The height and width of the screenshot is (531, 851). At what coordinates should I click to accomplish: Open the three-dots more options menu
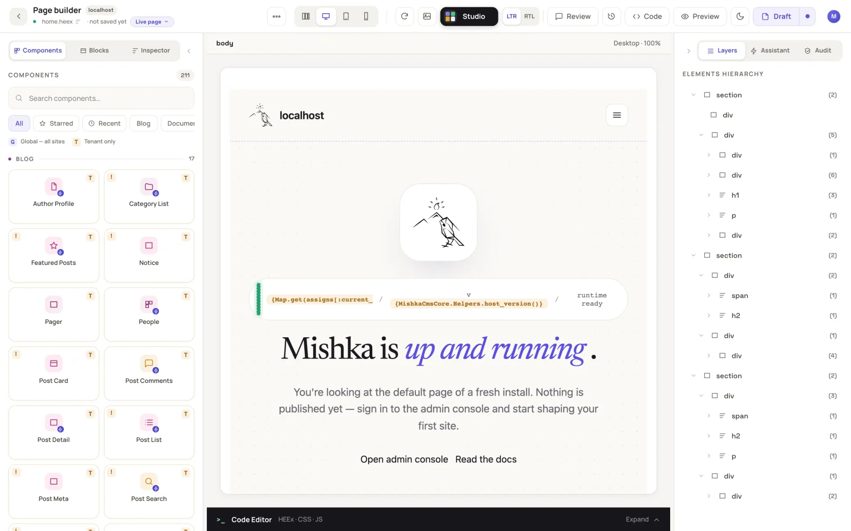277,16
